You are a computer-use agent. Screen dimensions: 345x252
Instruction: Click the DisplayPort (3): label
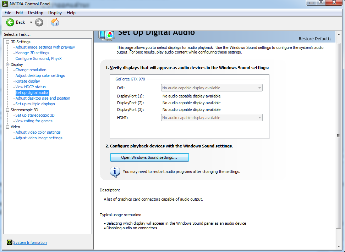[x=130, y=110]
